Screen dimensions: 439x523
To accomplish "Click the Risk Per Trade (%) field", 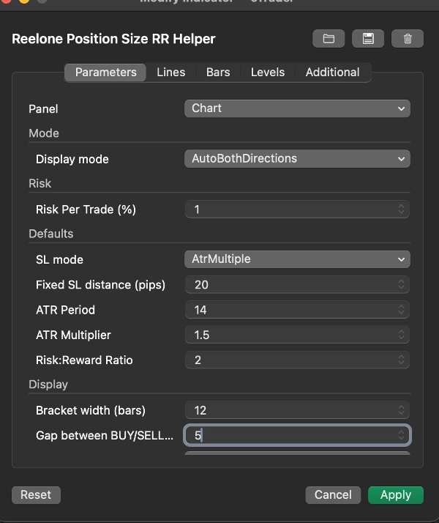I will pyautogui.click(x=297, y=209).
